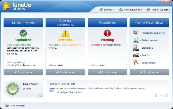The image size is (173, 109).
Task: Go to the next tip arrow
Action: 167,95
